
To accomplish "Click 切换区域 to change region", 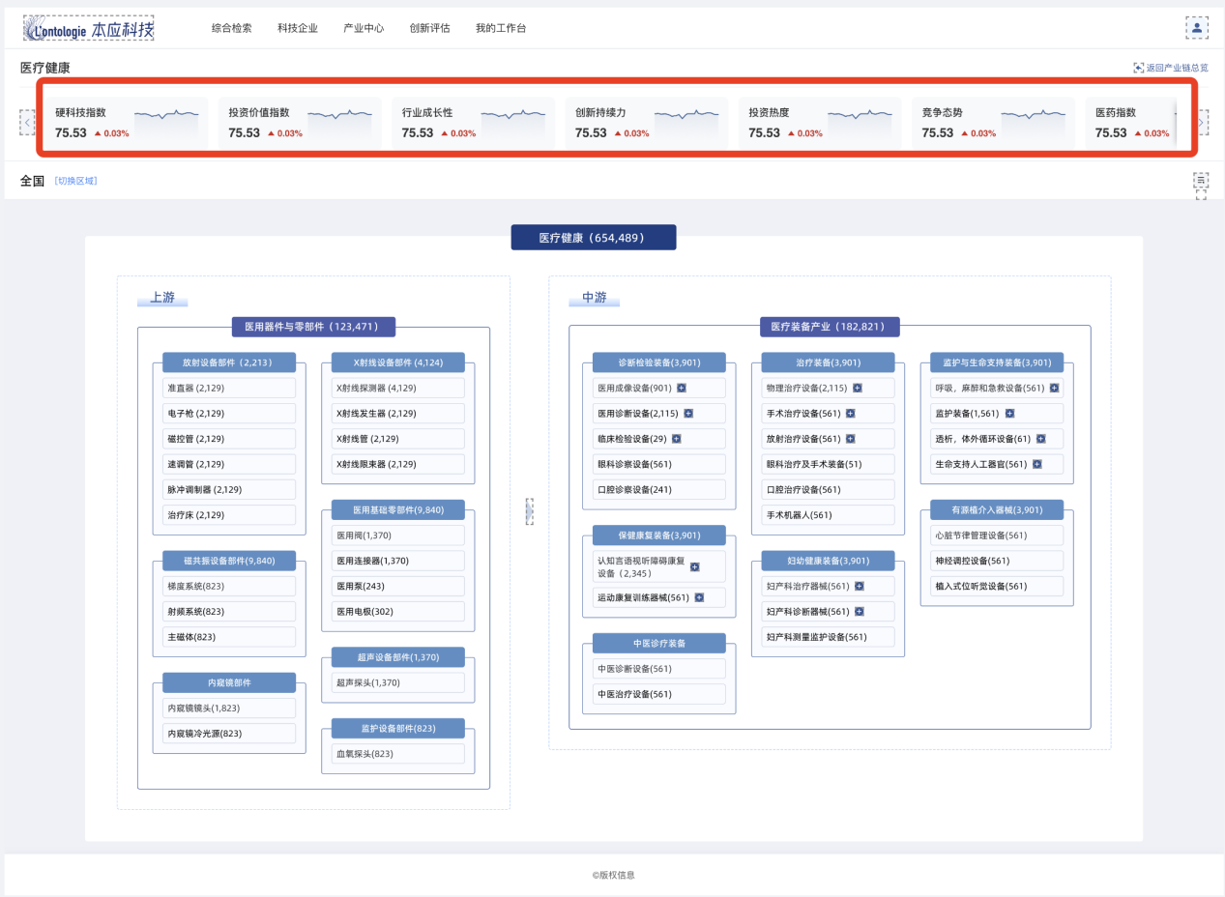I will (75, 181).
